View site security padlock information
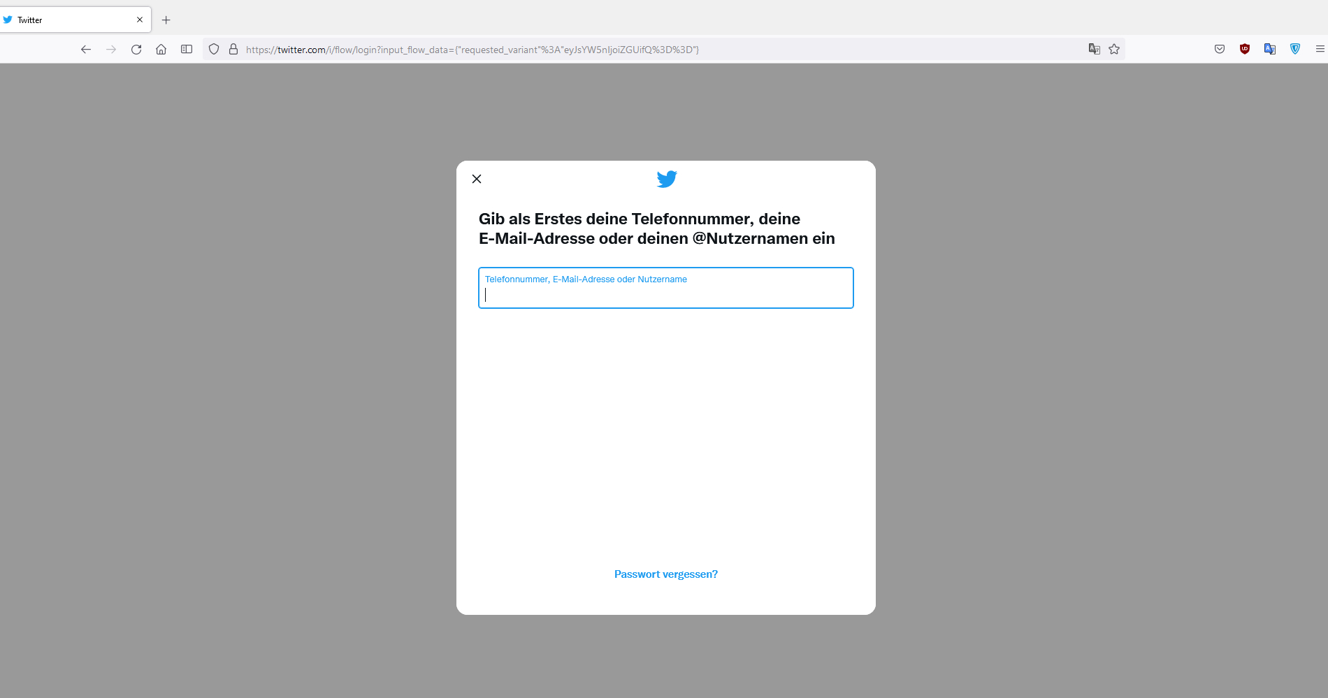 tap(233, 49)
